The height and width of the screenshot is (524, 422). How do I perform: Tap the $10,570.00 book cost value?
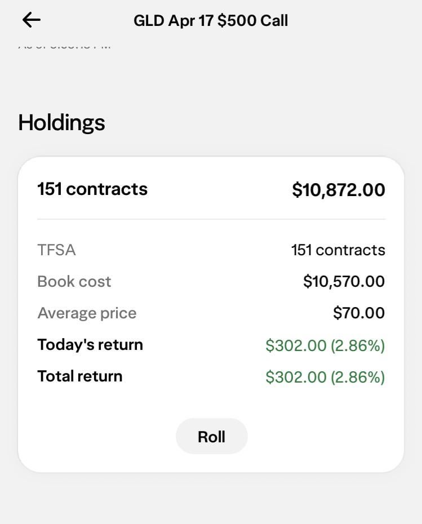(x=344, y=282)
